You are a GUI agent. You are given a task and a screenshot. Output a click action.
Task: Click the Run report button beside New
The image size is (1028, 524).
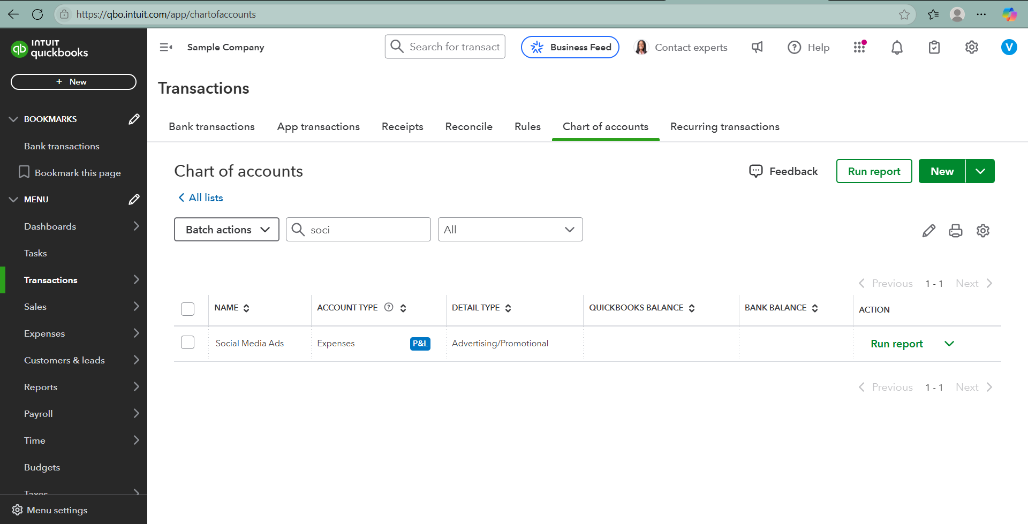point(874,171)
